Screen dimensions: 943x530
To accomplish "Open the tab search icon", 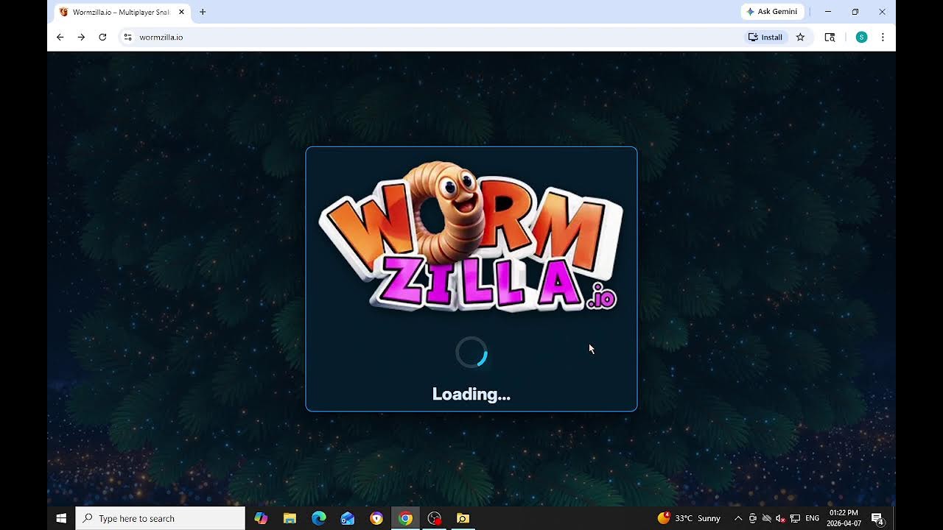I will [830, 37].
